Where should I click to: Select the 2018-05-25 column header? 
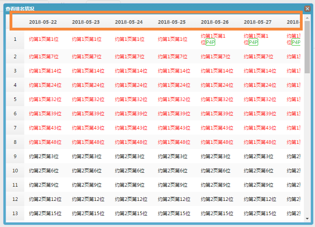tap(172, 22)
